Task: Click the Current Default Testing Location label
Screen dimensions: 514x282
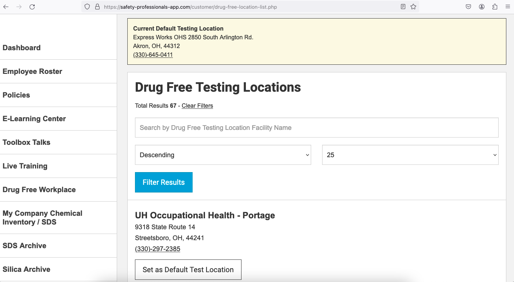Action: [178, 28]
